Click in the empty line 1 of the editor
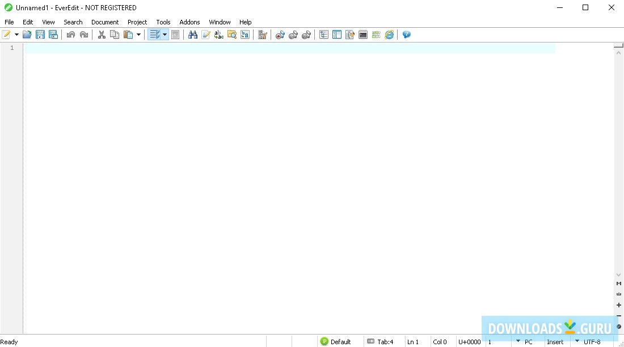The height and width of the screenshot is (347, 624). 290,48
